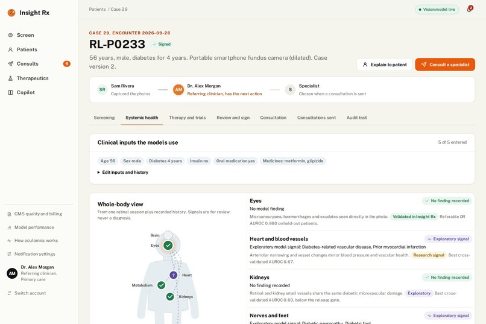Click the S Specialist avatar
The image size is (486, 324).
click(x=290, y=90)
